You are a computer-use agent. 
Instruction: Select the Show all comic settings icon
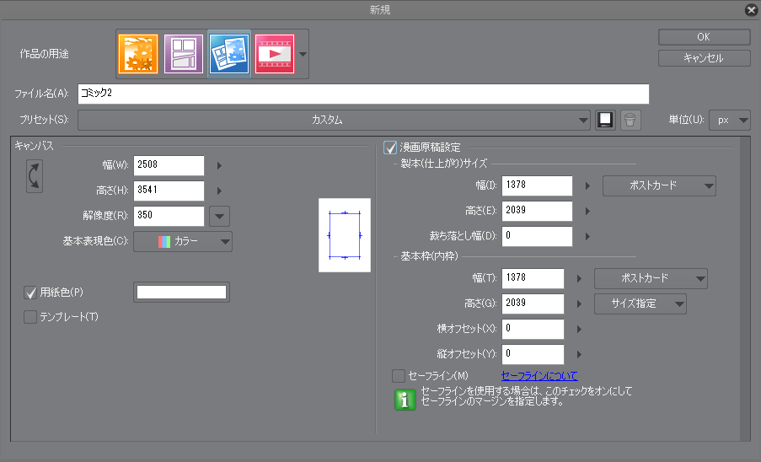(x=229, y=54)
